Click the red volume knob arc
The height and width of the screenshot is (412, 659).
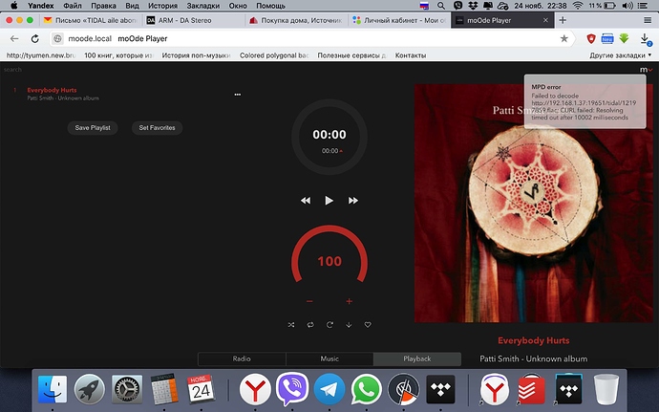coord(329,229)
